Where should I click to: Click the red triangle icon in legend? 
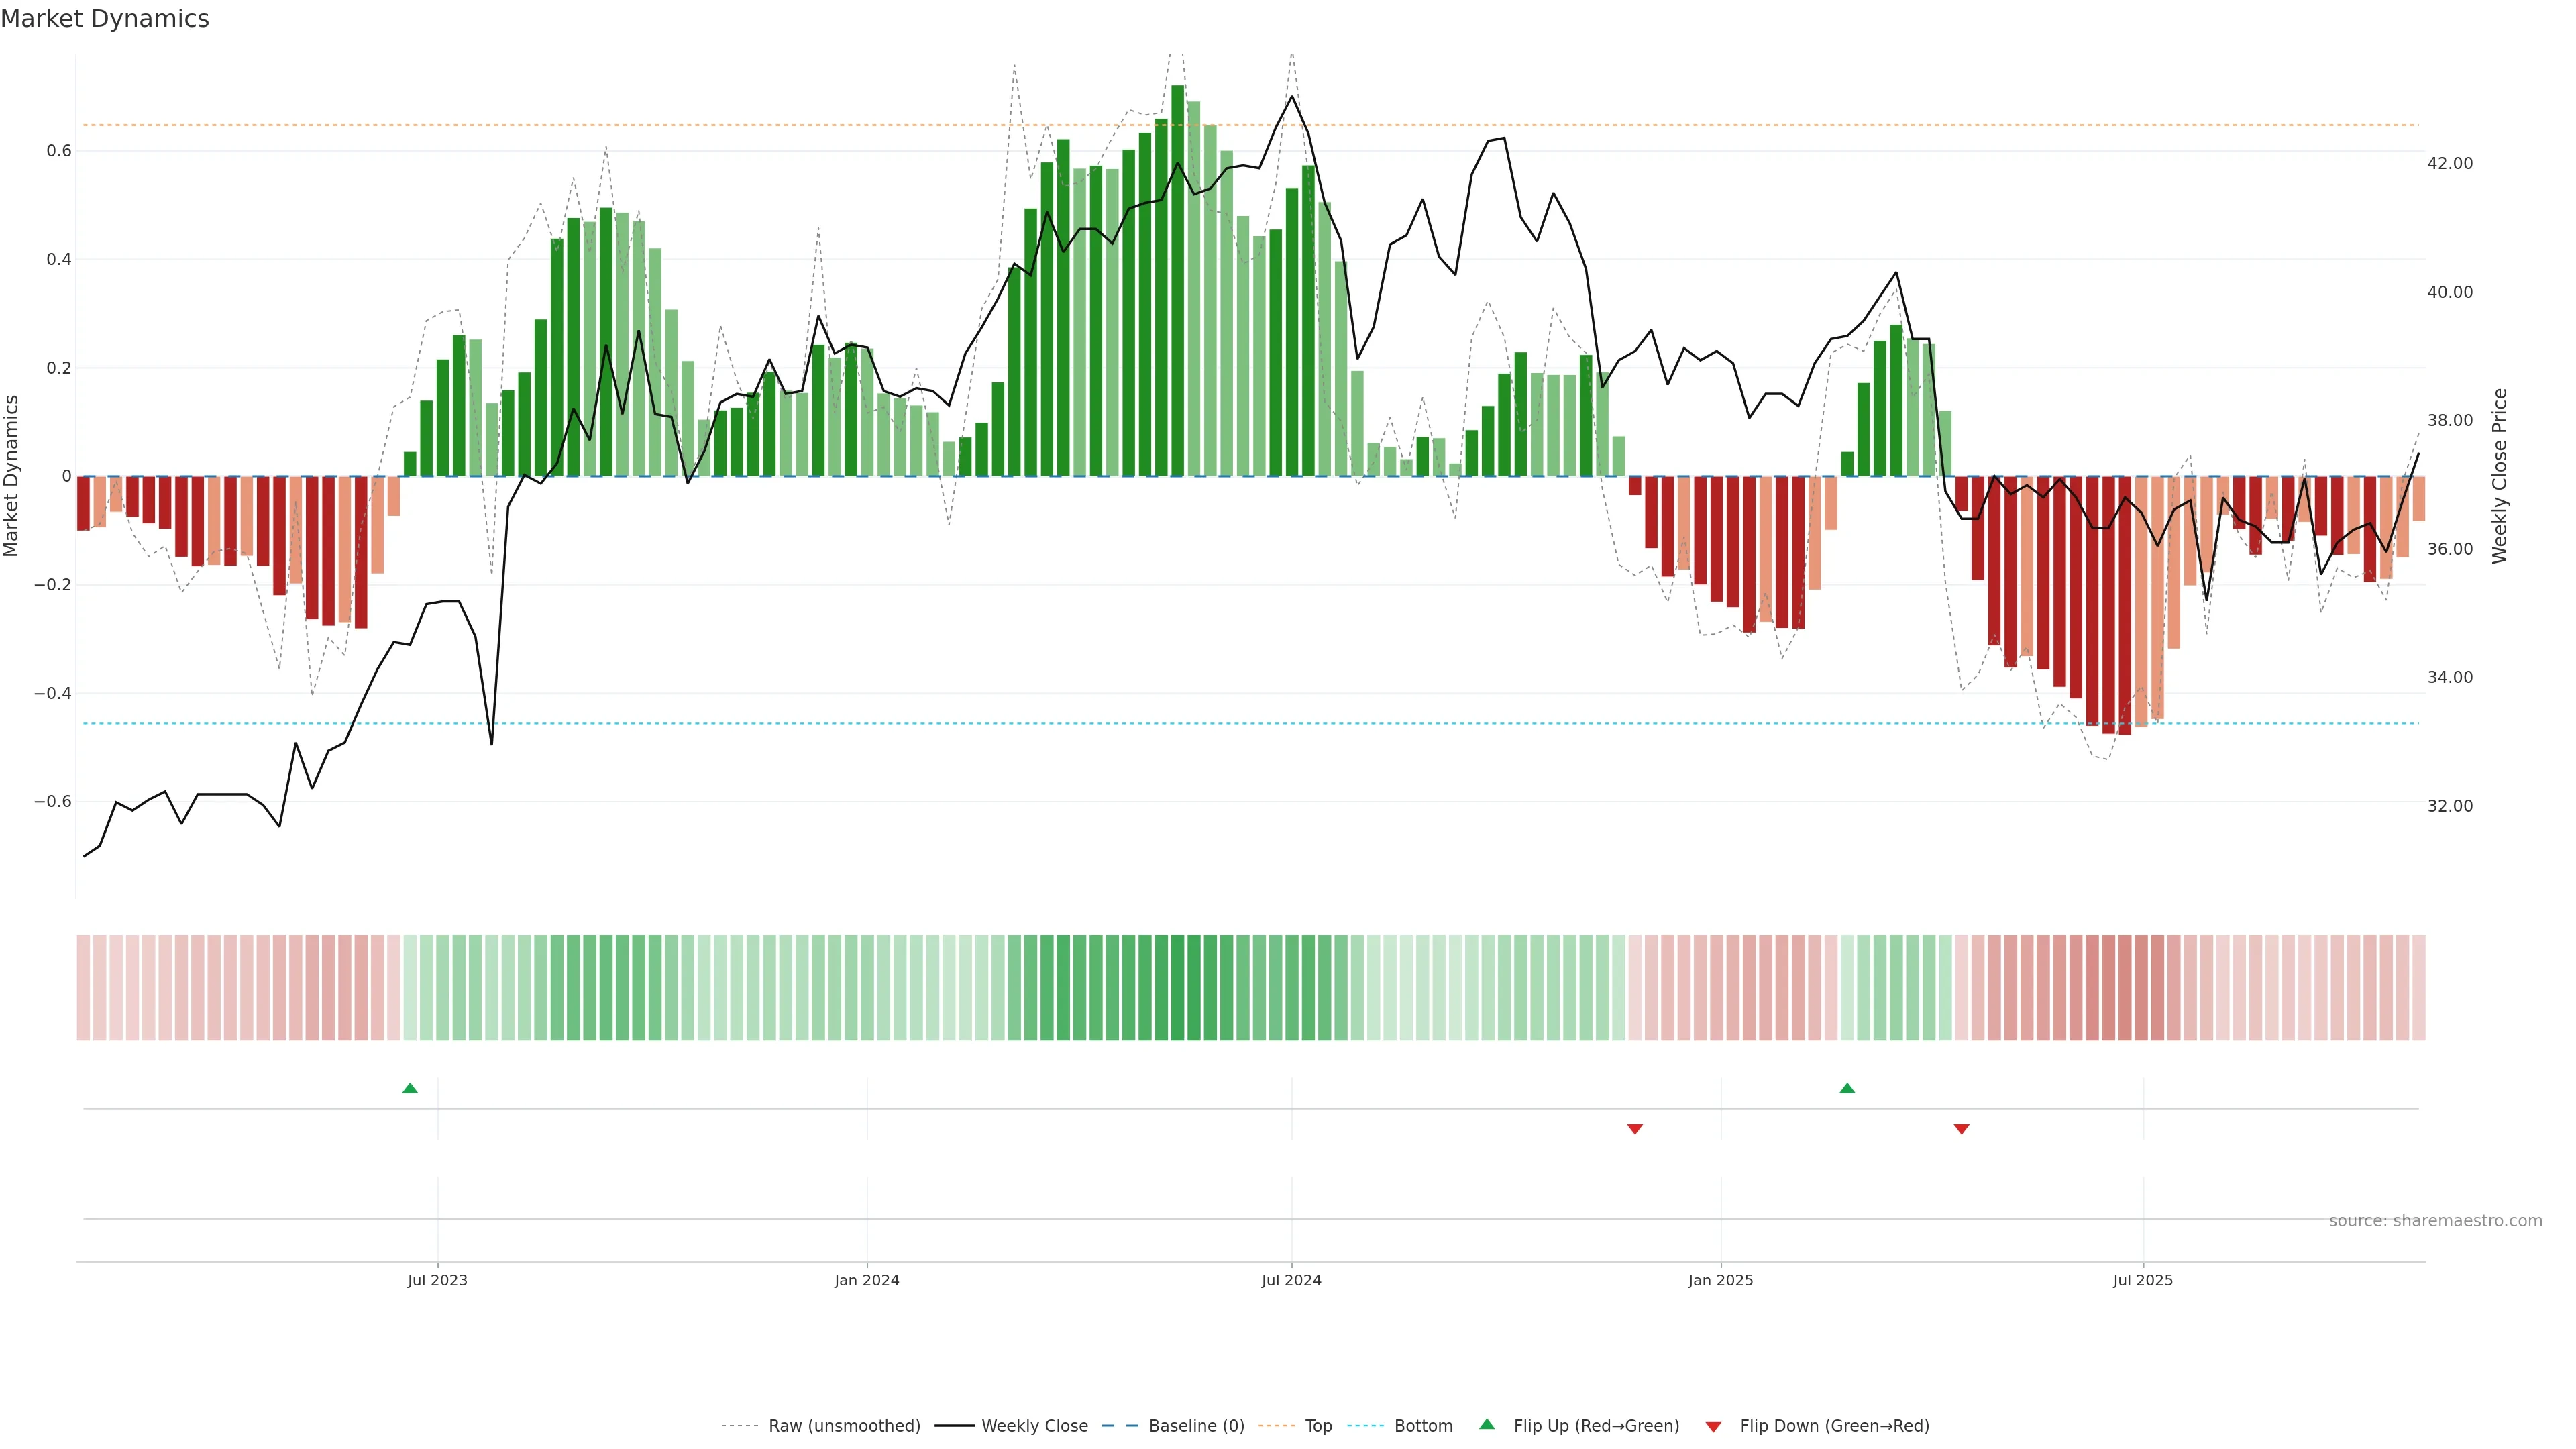tap(1713, 1427)
